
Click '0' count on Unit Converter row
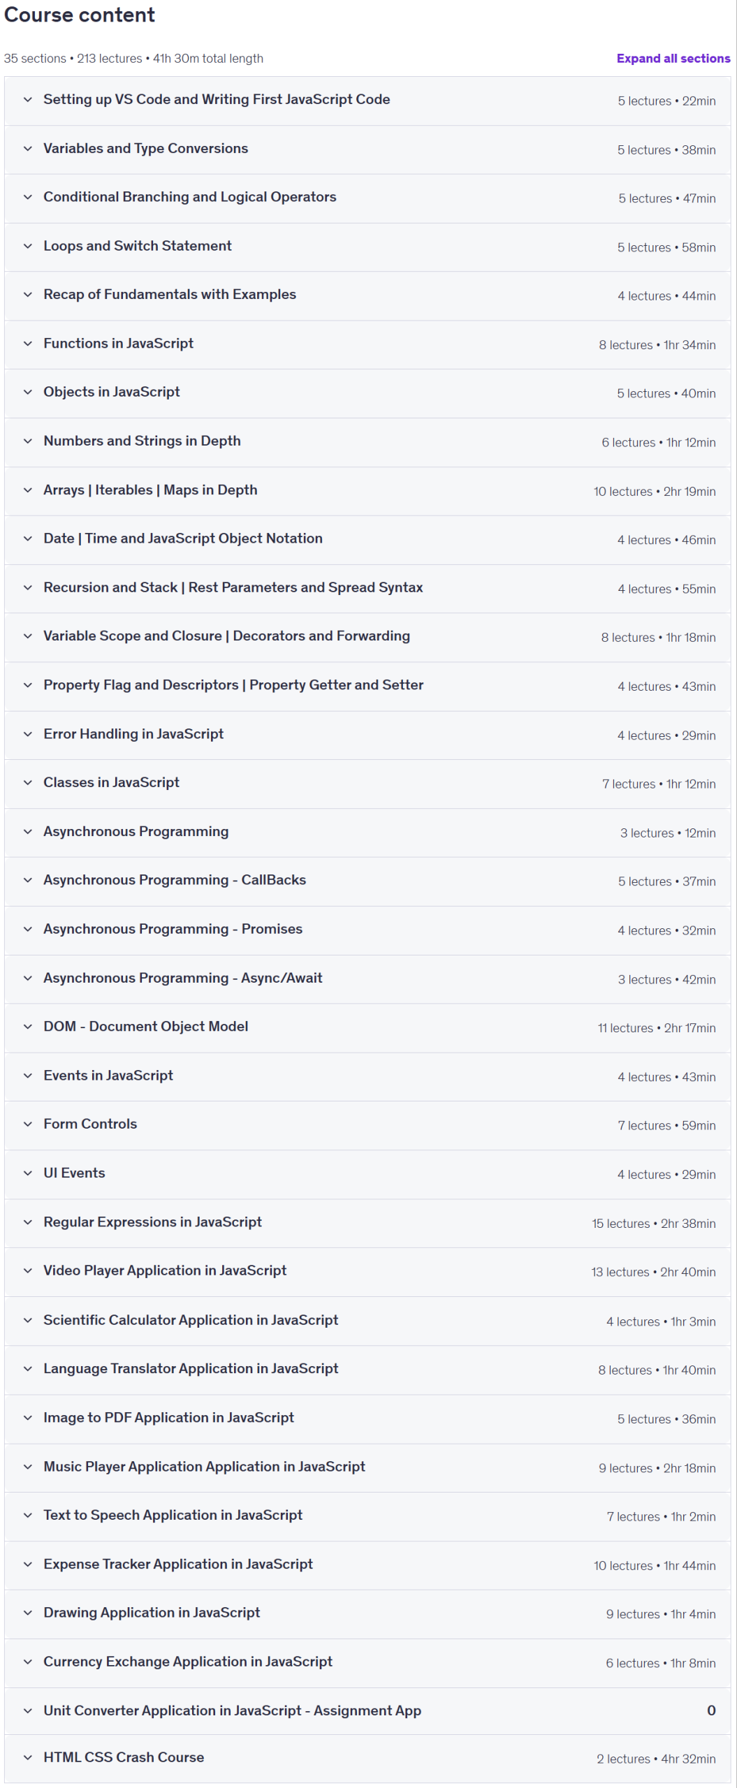711,1710
